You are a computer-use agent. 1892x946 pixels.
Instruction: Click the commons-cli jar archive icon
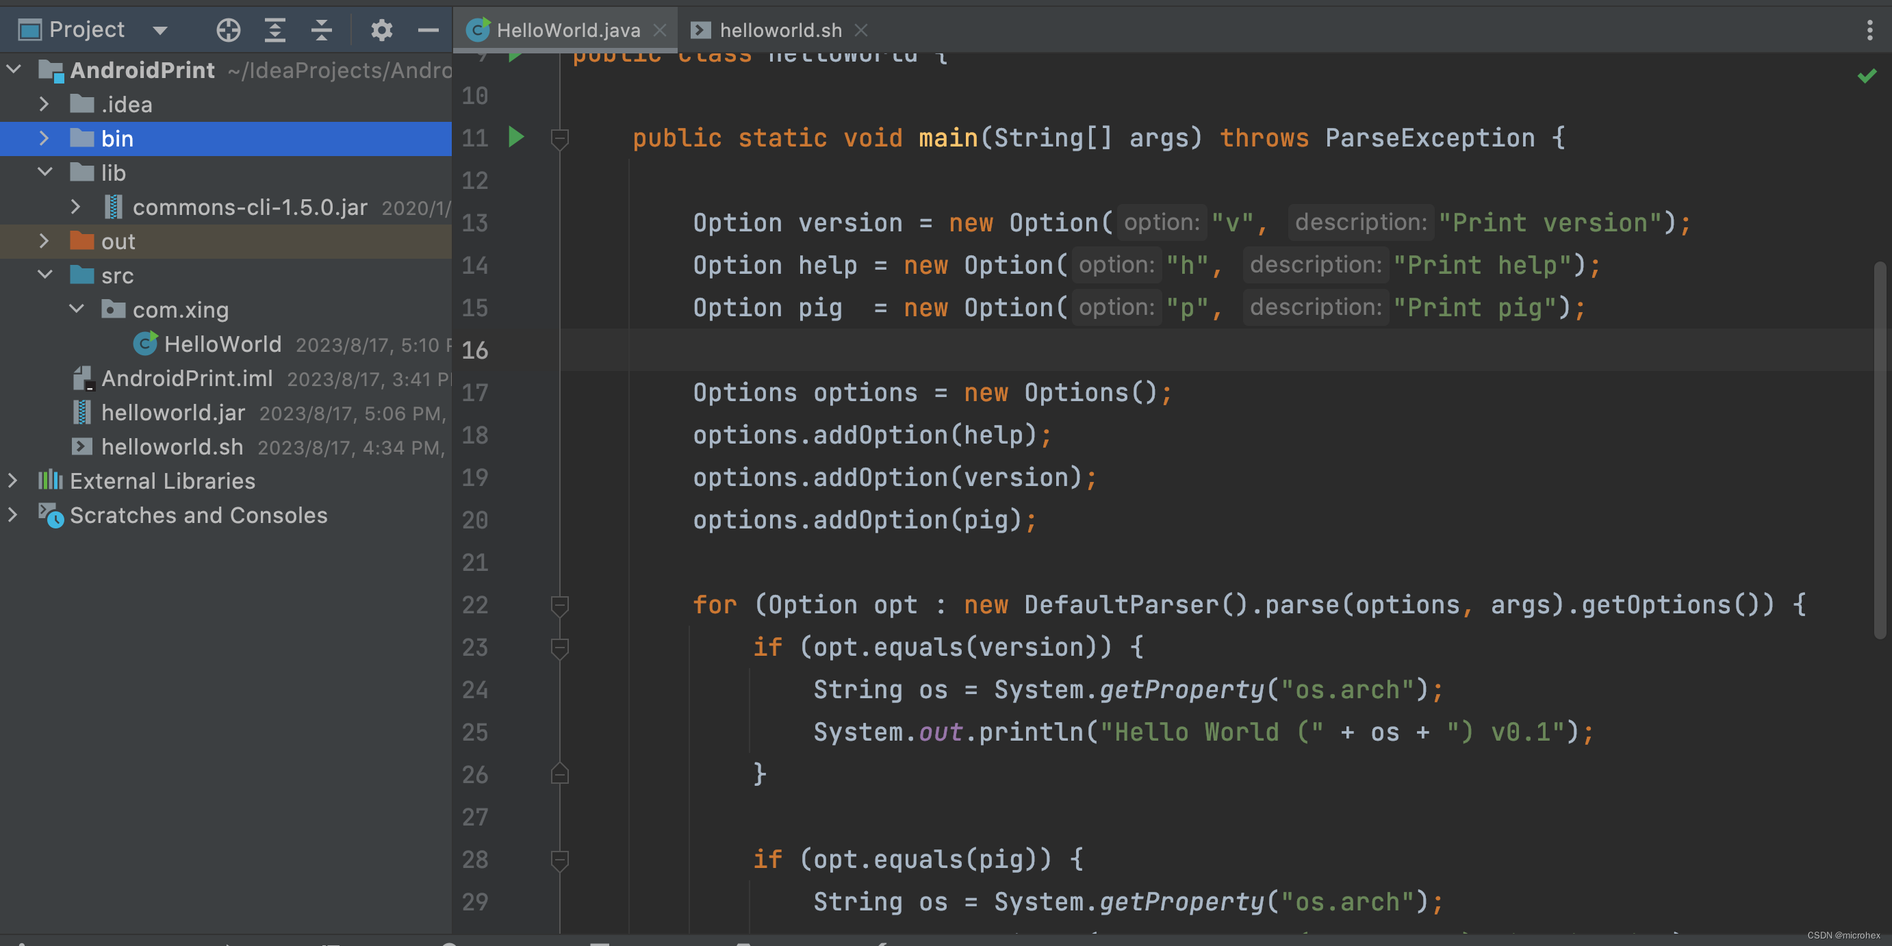(112, 207)
